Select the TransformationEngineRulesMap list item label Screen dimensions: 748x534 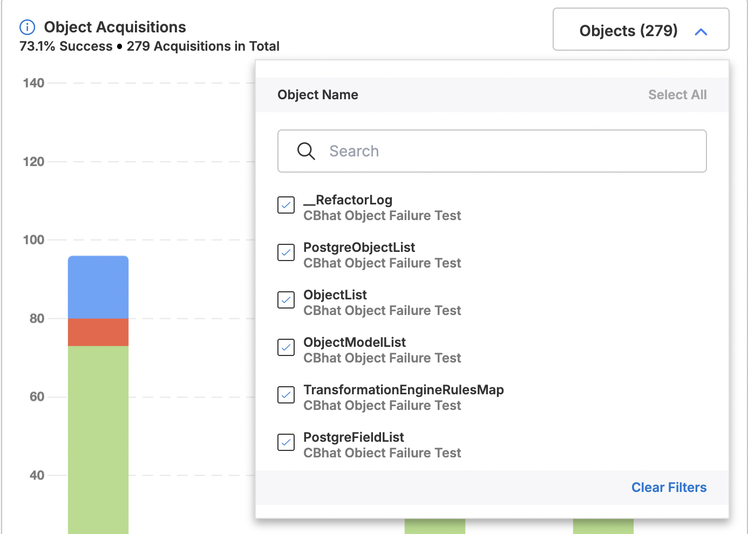pyautogui.click(x=403, y=390)
